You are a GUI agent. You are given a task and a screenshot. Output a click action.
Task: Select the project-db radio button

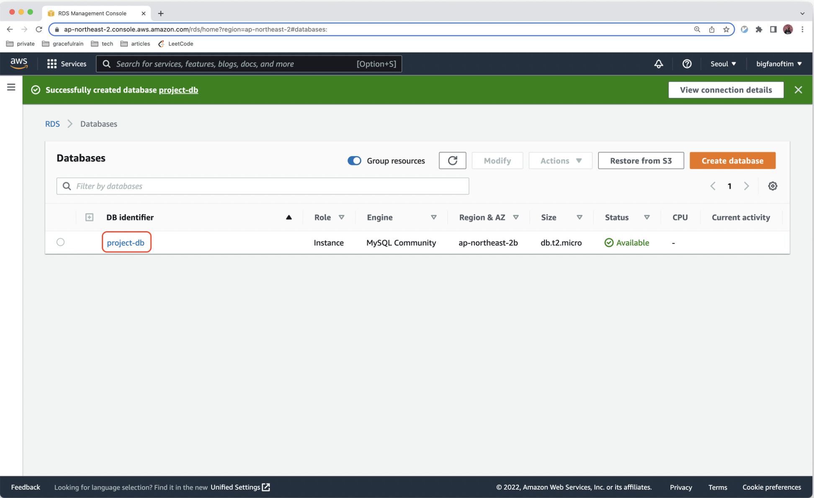click(61, 242)
